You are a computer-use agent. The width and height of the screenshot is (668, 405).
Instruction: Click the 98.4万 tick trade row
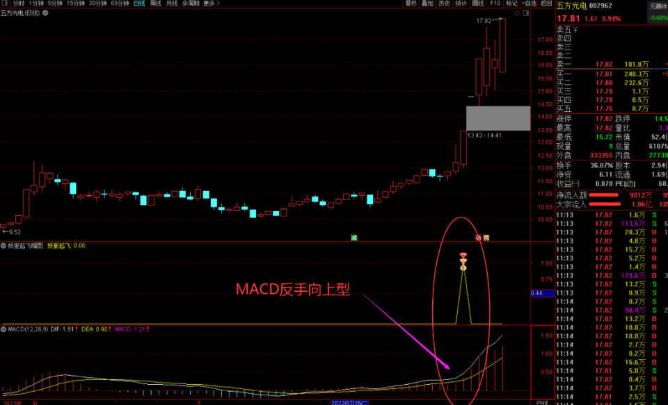point(612,311)
